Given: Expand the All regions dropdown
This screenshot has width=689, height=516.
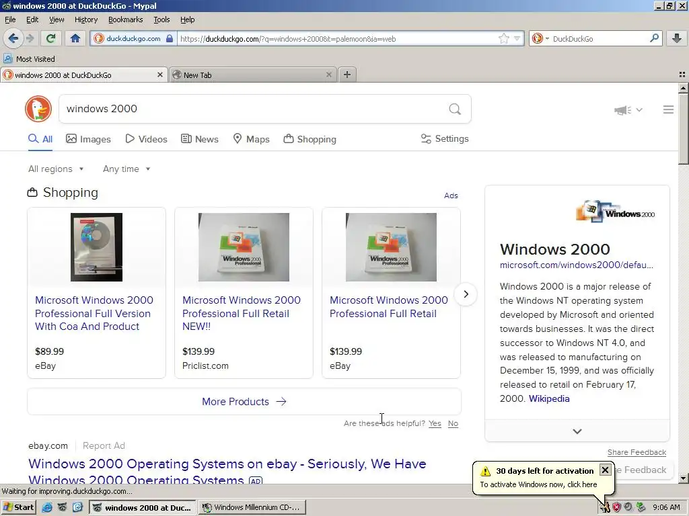Looking at the screenshot, I should tap(56, 169).
